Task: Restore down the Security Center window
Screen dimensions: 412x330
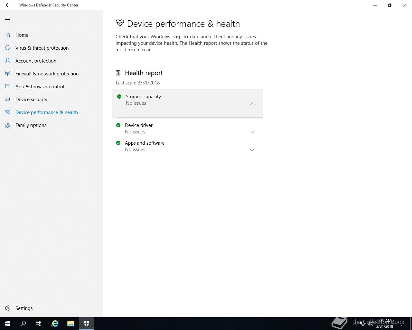Action: point(390,5)
